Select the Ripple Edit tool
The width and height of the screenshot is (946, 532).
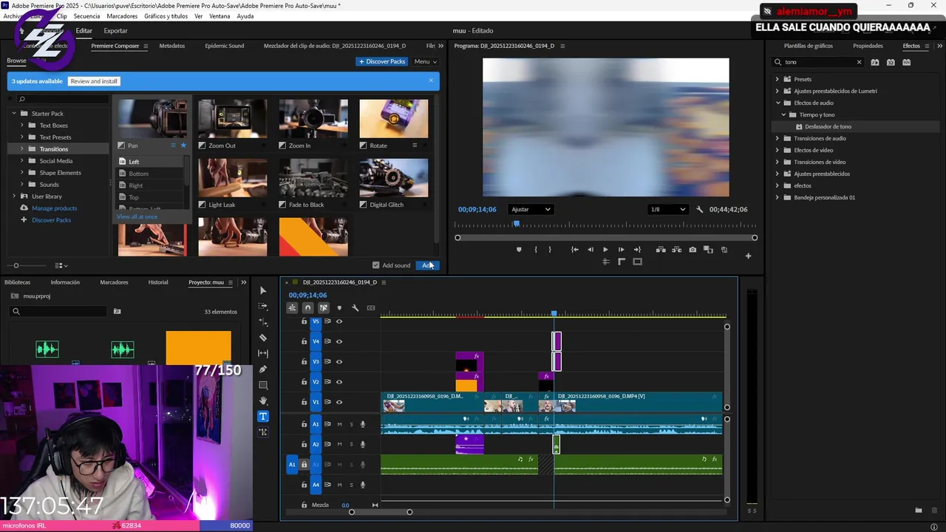[262, 322]
